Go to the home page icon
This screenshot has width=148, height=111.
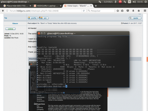coord(139,11)
